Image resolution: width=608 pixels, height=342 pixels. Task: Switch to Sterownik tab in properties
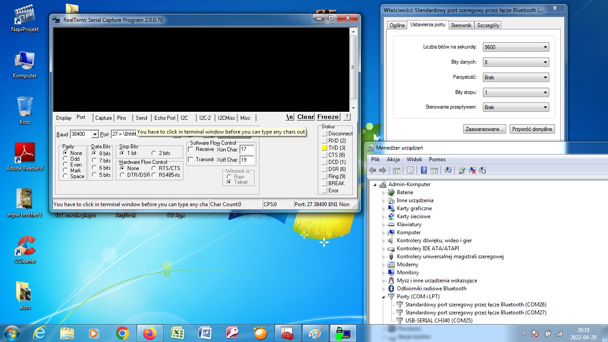click(461, 25)
